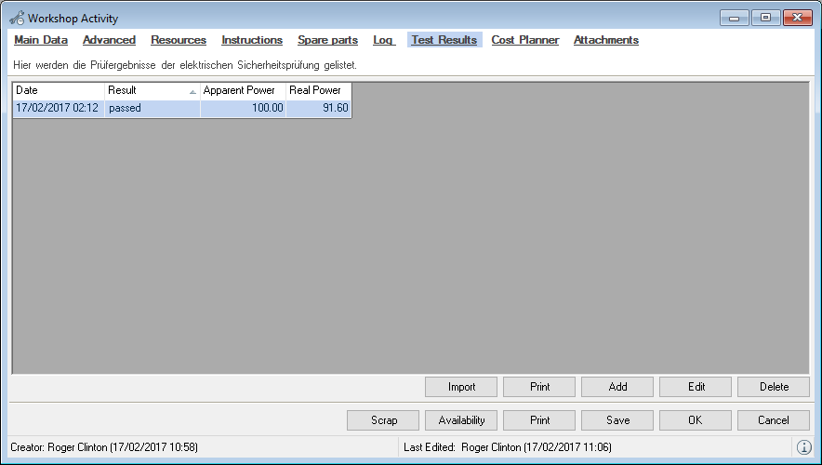This screenshot has width=822, height=465.
Task: Add a new test result
Action: tap(617, 387)
